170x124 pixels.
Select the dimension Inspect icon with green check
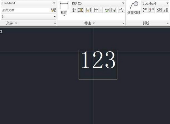tap(107, 10)
